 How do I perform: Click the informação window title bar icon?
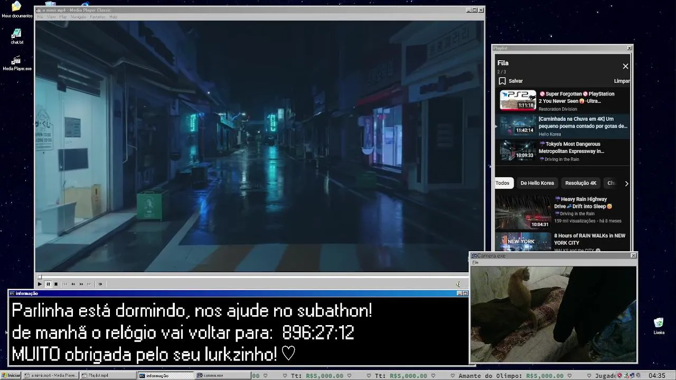point(12,293)
